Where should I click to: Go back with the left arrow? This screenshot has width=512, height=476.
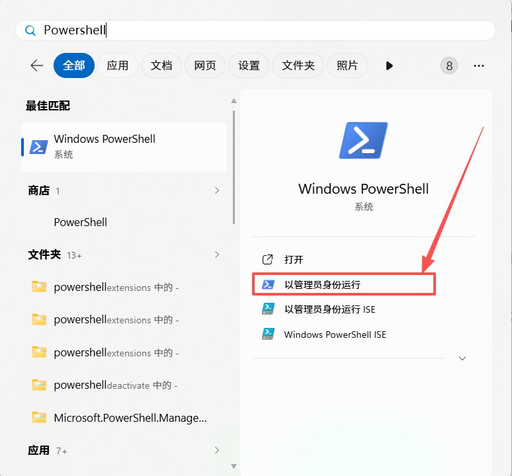pos(37,65)
